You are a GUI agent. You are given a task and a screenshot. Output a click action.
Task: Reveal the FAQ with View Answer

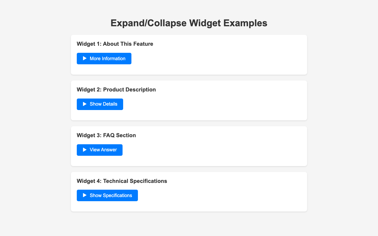(x=103, y=150)
